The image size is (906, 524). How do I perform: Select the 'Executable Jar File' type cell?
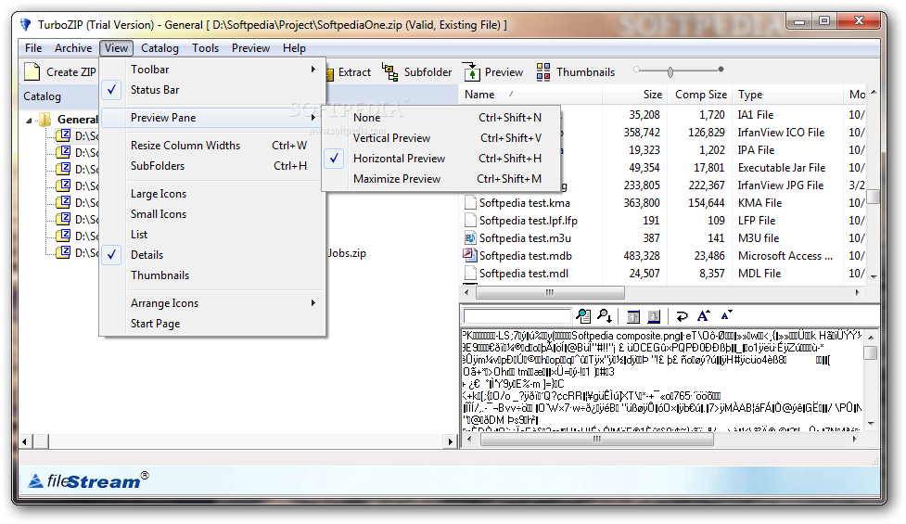pyautogui.click(x=781, y=168)
